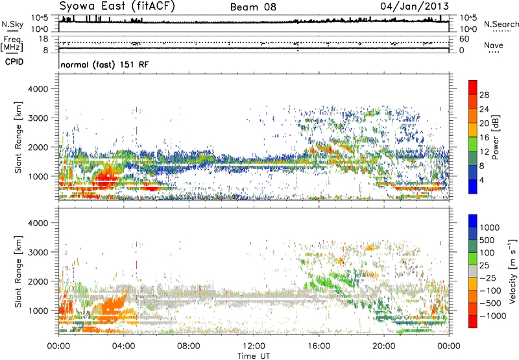Image resolution: width=519 pixels, height=360 pixels.
Task: Click the '20:00' time tick label
Action: click(x=384, y=346)
